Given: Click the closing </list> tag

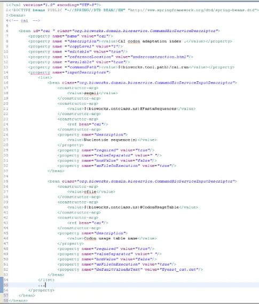Looking at the screenshot, I should 46,280.
